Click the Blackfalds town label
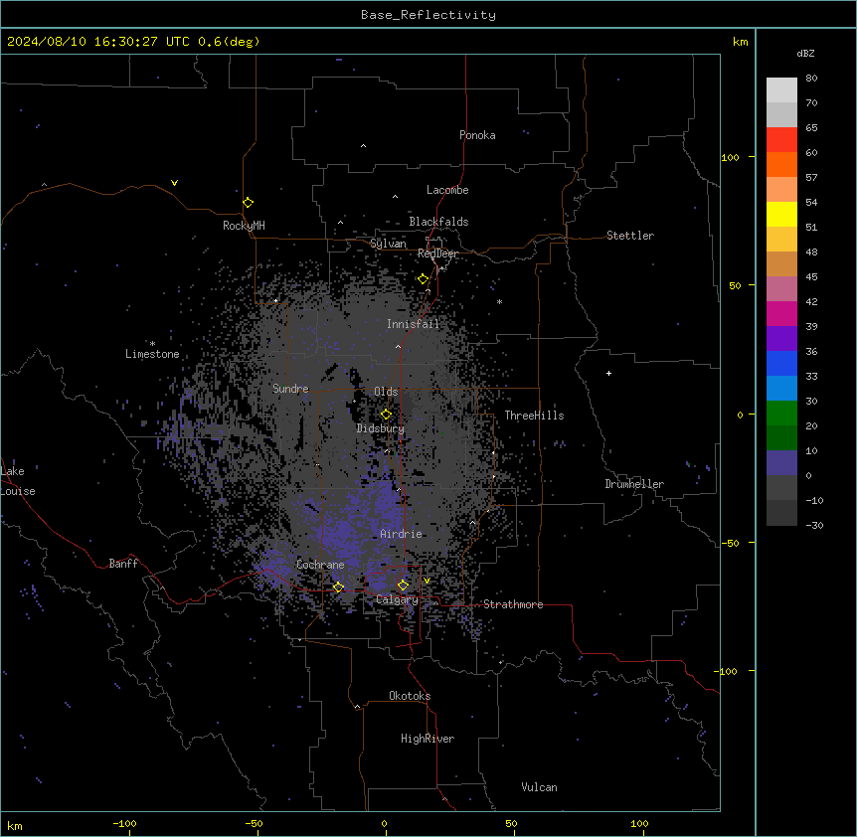The width and height of the screenshot is (857, 837). click(x=438, y=222)
